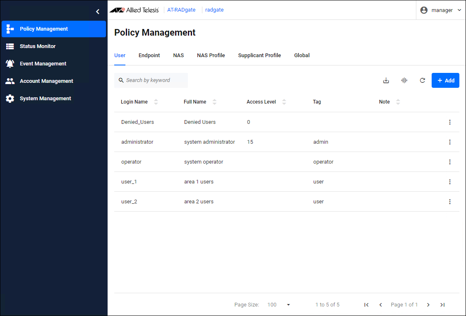Viewport: 466px width, 316px height.
Task: Click the download/export icon in the toolbar
Action: (386, 80)
